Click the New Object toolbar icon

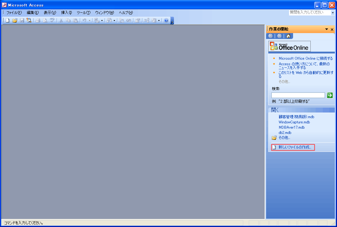[154, 20]
